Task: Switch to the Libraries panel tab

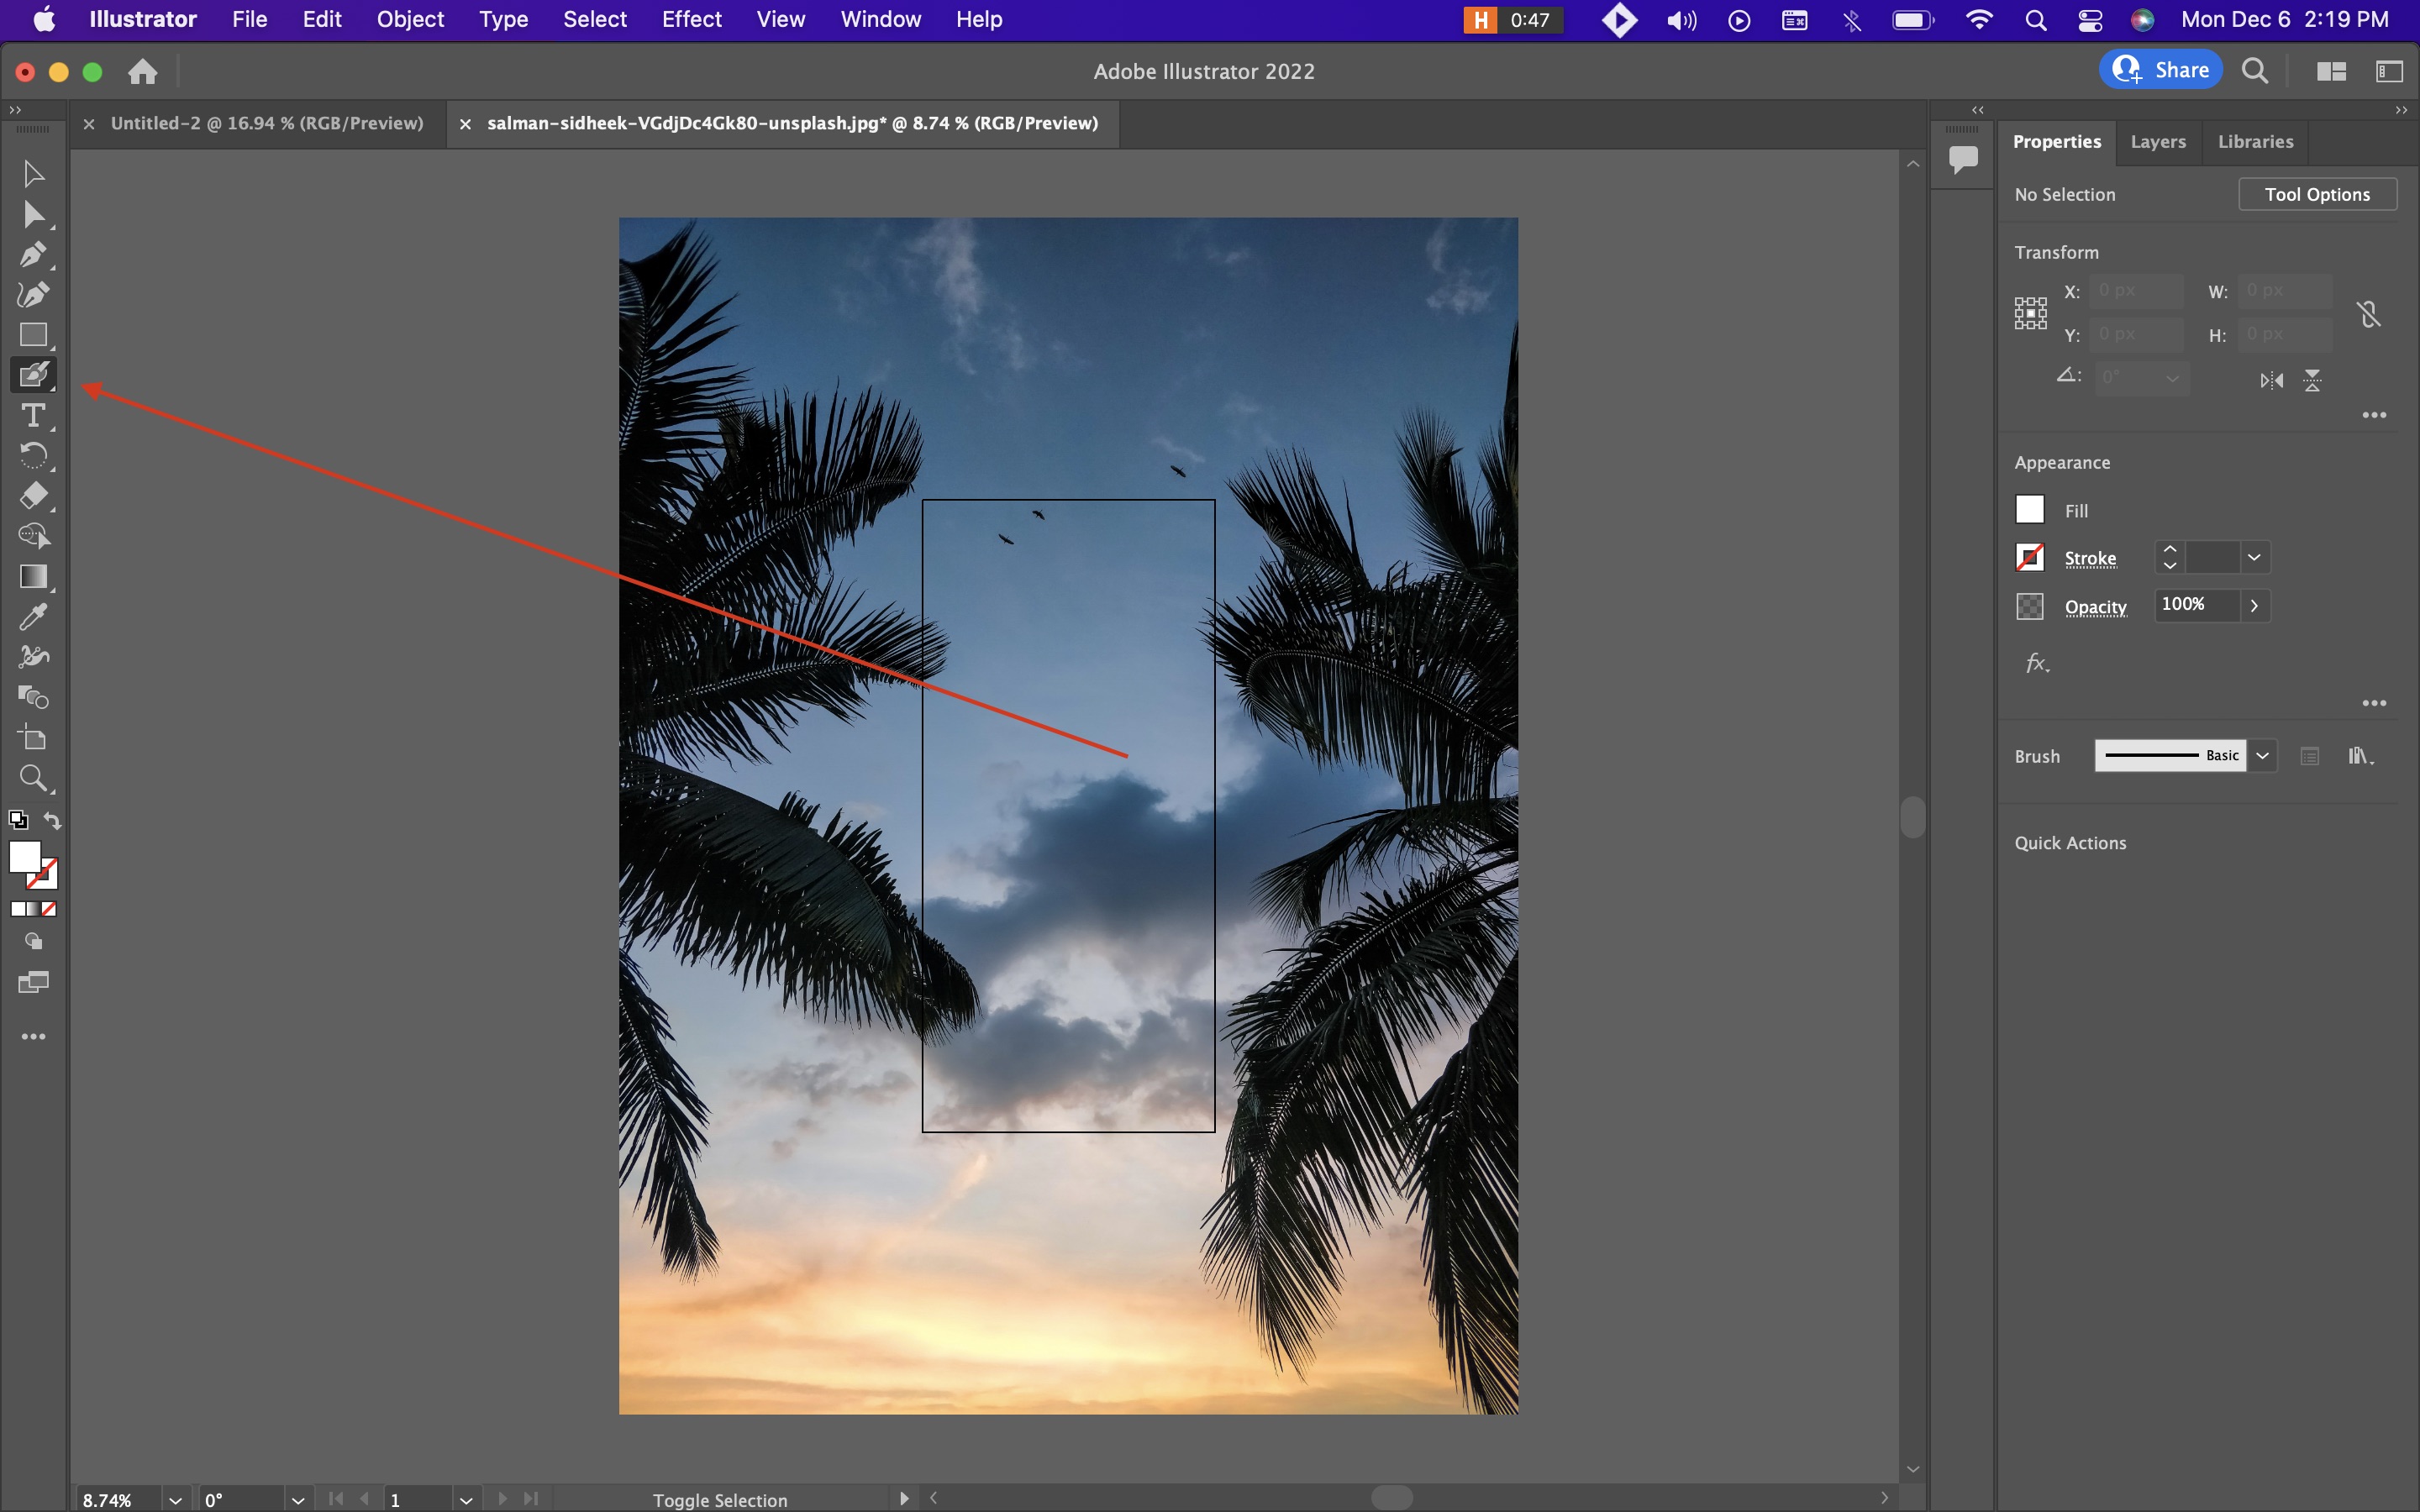Action: (2254, 141)
